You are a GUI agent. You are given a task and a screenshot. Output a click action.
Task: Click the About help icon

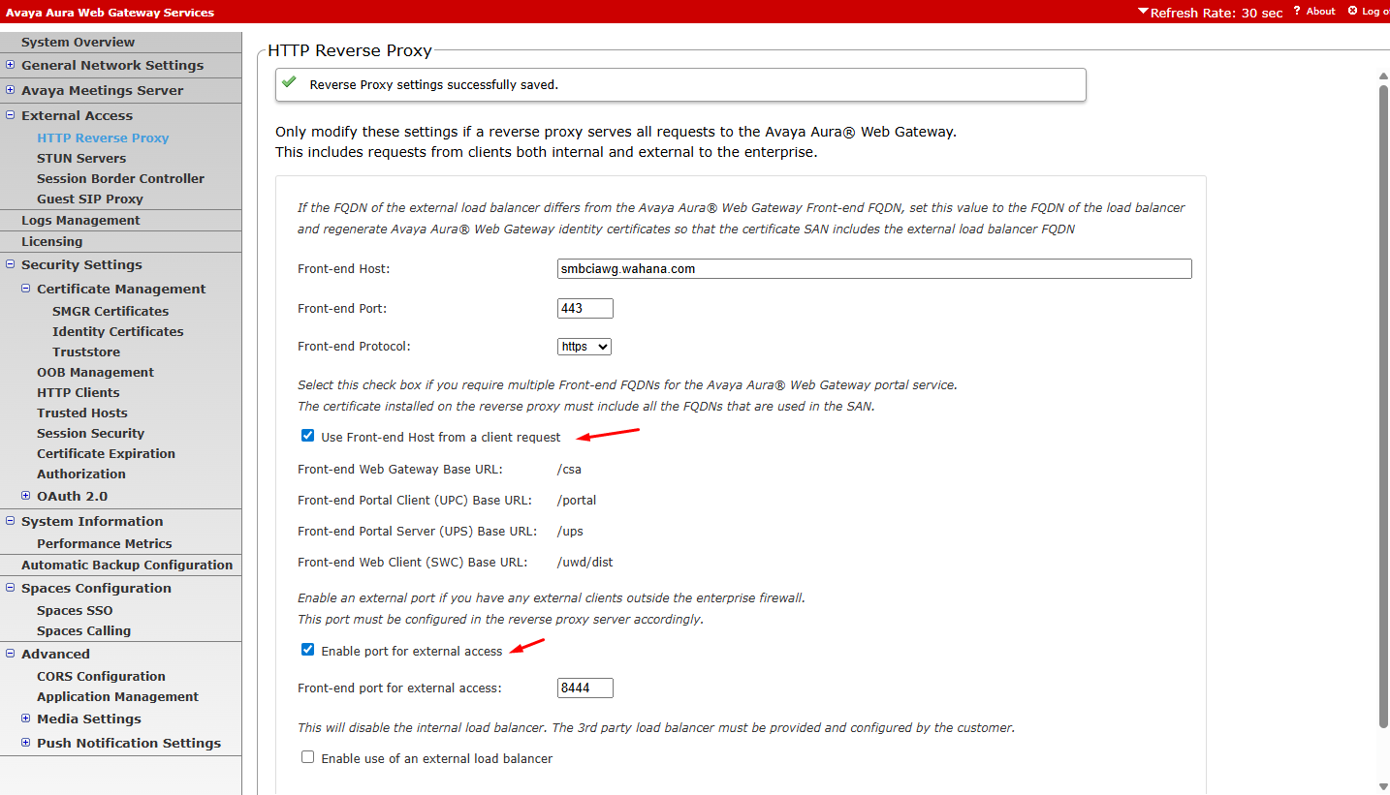click(x=1297, y=12)
